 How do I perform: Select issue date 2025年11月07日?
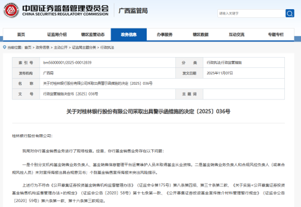point(220,73)
